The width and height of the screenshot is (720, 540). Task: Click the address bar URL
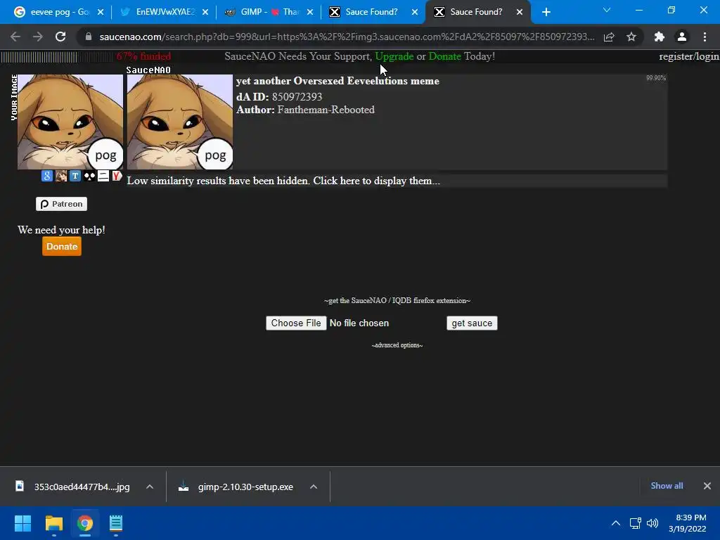(x=347, y=37)
